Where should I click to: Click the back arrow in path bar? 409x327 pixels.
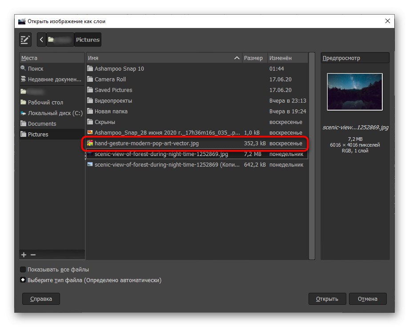pos(41,40)
